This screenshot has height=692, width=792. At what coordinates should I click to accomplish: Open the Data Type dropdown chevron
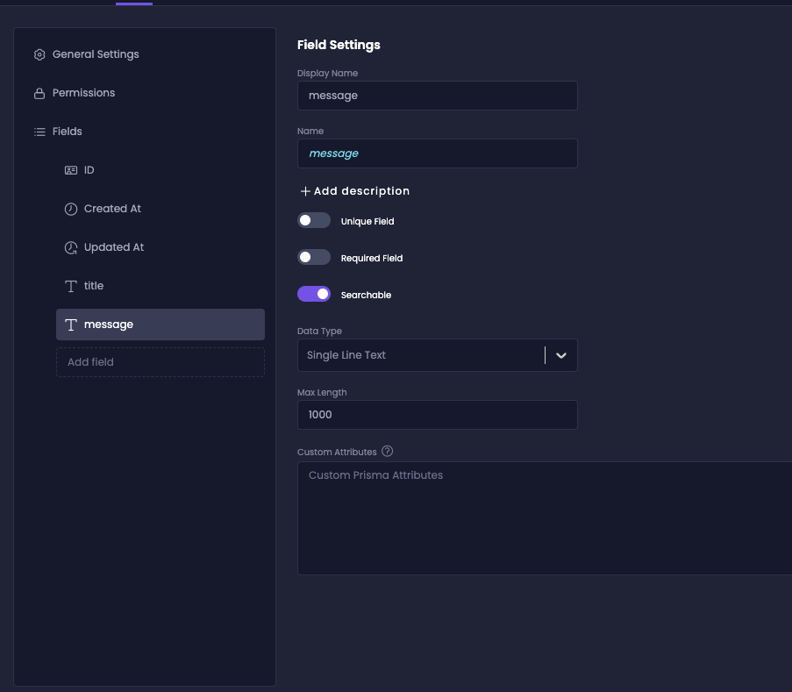point(561,355)
